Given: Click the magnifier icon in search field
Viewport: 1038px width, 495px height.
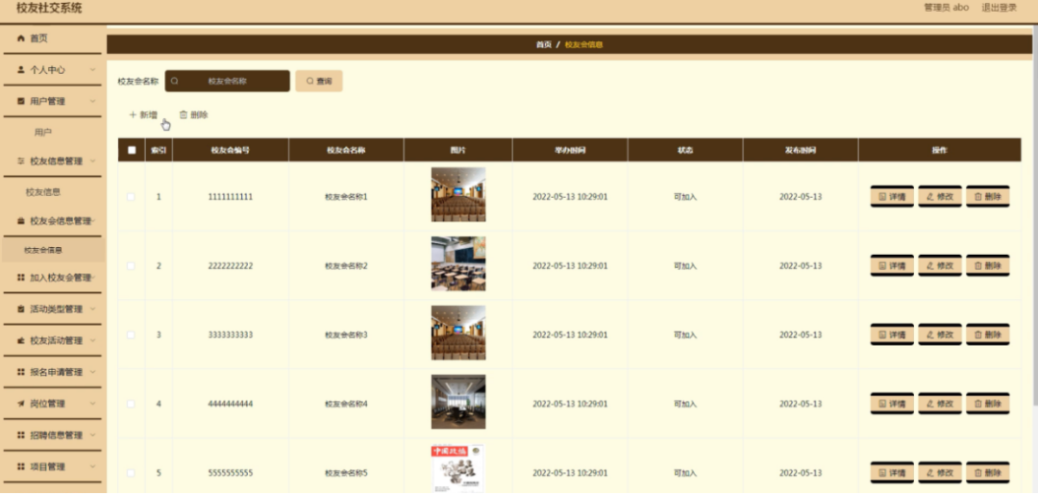Looking at the screenshot, I should [x=175, y=81].
